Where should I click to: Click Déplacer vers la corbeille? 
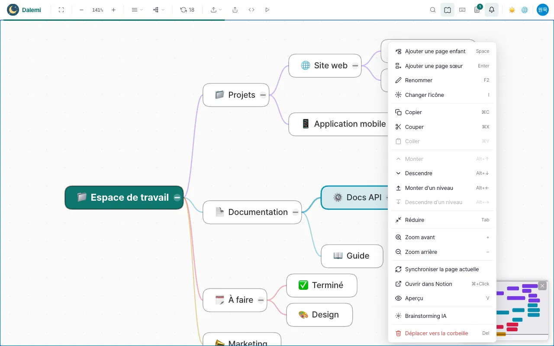point(442,333)
